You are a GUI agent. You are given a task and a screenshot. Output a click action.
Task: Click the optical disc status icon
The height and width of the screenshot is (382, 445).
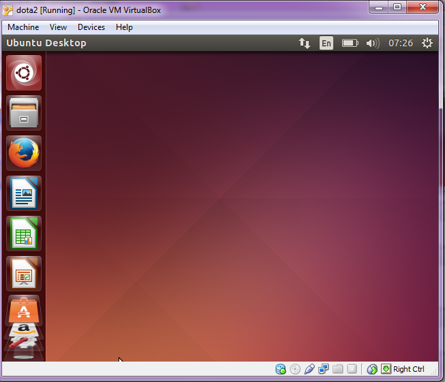[295, 369]
